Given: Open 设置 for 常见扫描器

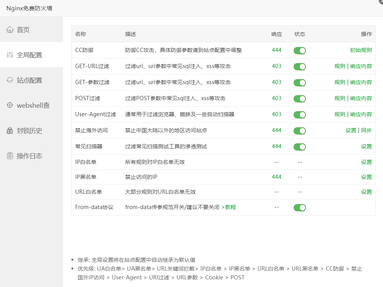Looking at the screenshot, I should [367, 146].
